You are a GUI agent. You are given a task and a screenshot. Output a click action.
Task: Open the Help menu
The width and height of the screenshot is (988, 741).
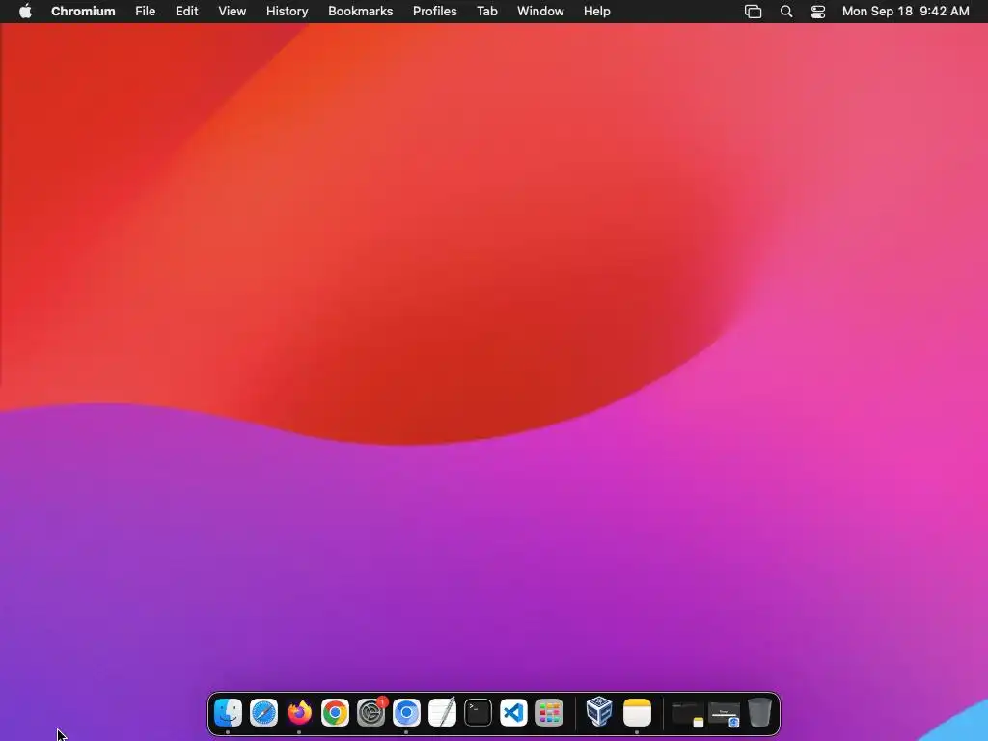click(x=596, y=11)
